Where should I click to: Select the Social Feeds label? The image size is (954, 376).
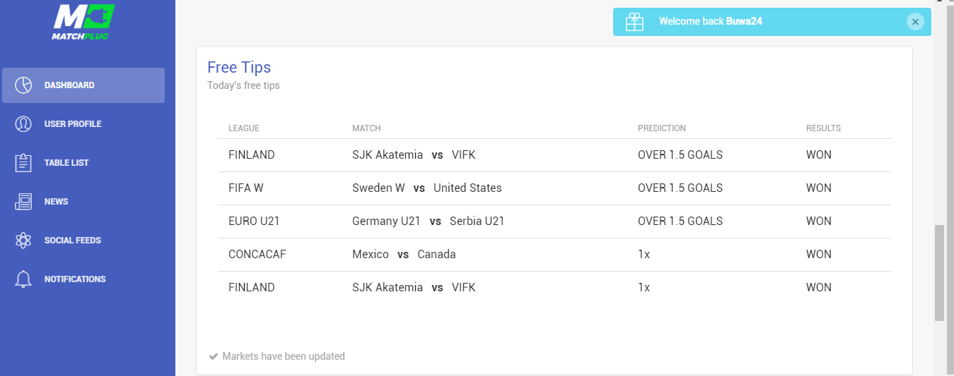pyautogui.click(x=73, y=241)
